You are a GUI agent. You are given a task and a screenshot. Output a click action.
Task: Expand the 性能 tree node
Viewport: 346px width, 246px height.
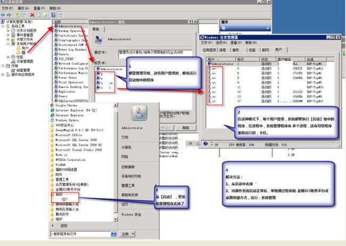[x=8, y=57]
